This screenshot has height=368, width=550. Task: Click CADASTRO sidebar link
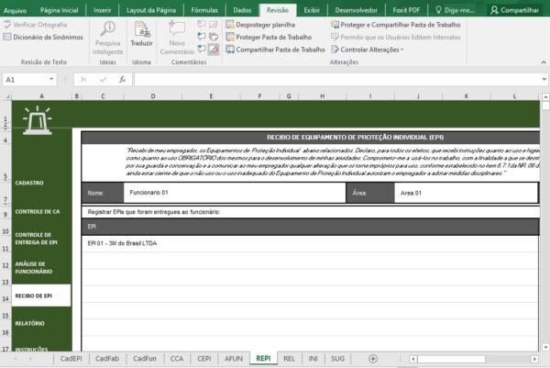(x=29, y=183)
